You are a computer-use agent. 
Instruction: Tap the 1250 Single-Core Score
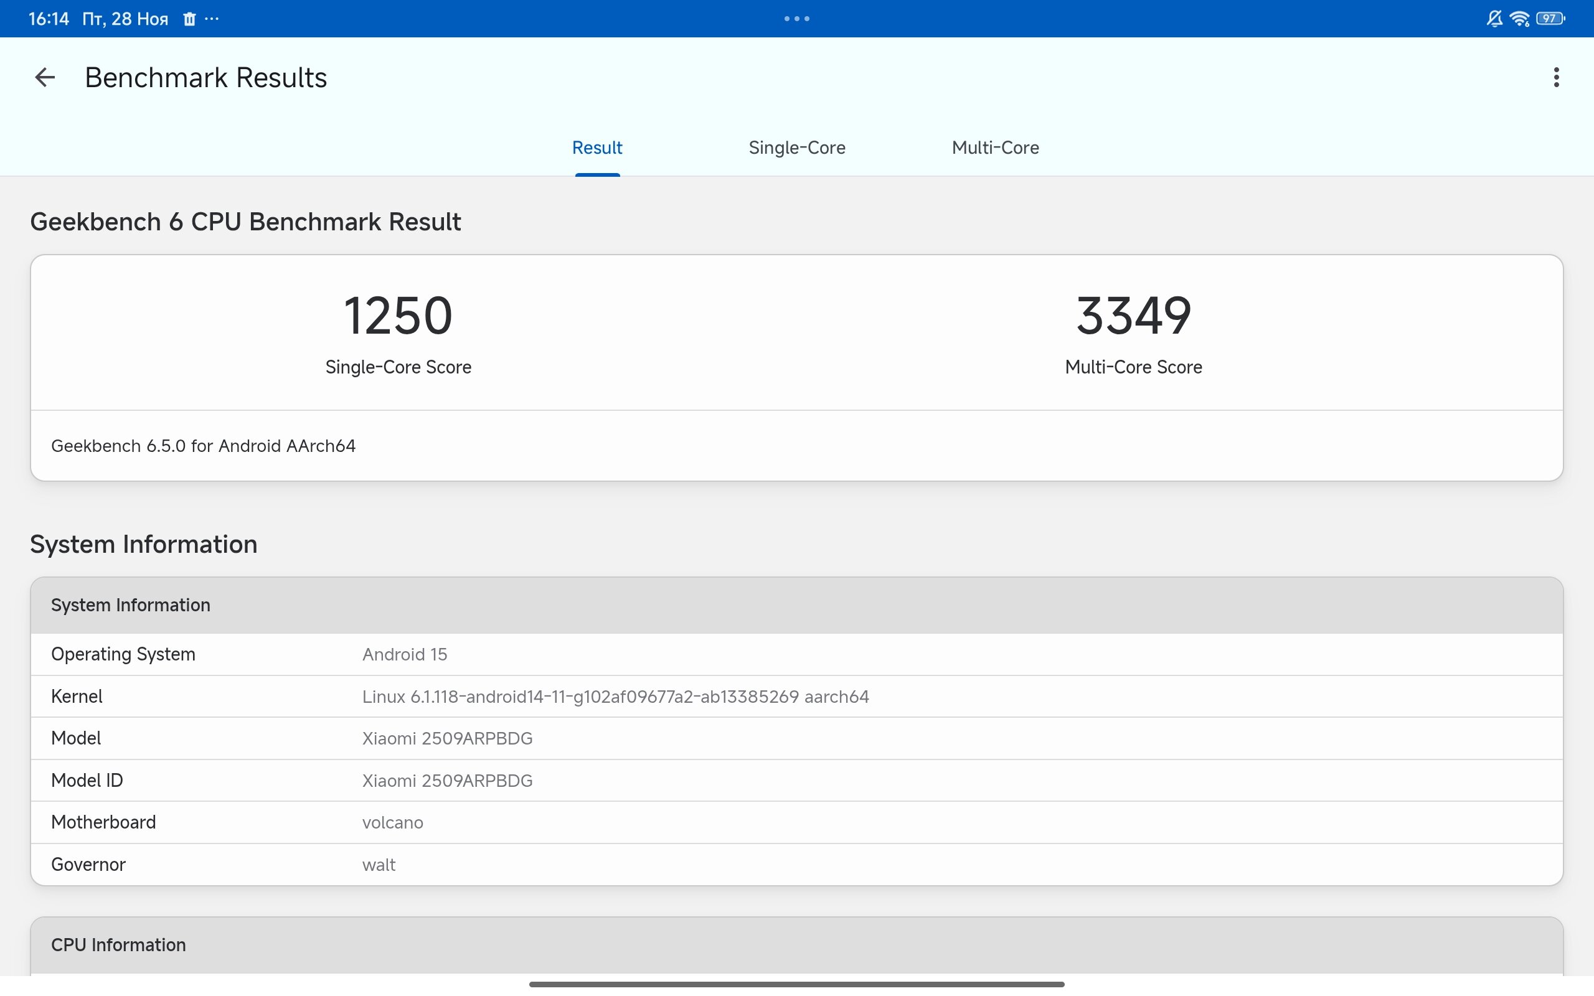[398, 316]
